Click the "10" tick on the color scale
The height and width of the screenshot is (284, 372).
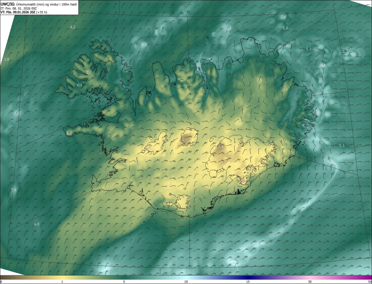point(186,282)
